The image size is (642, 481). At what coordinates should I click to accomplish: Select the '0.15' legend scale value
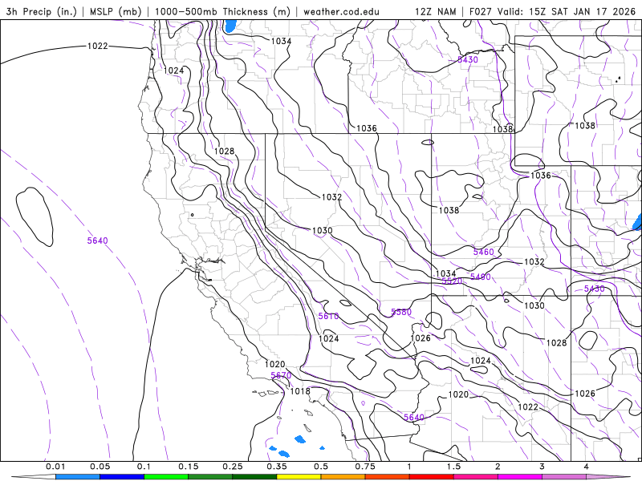189,467
